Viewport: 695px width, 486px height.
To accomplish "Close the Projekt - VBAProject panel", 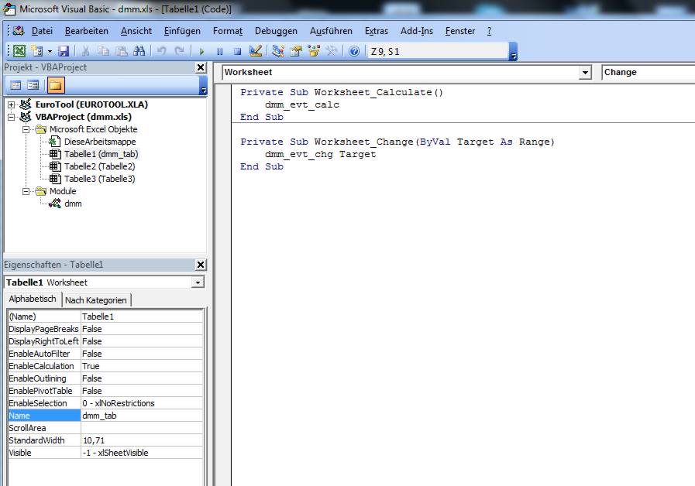I will [x=201, y=67].
